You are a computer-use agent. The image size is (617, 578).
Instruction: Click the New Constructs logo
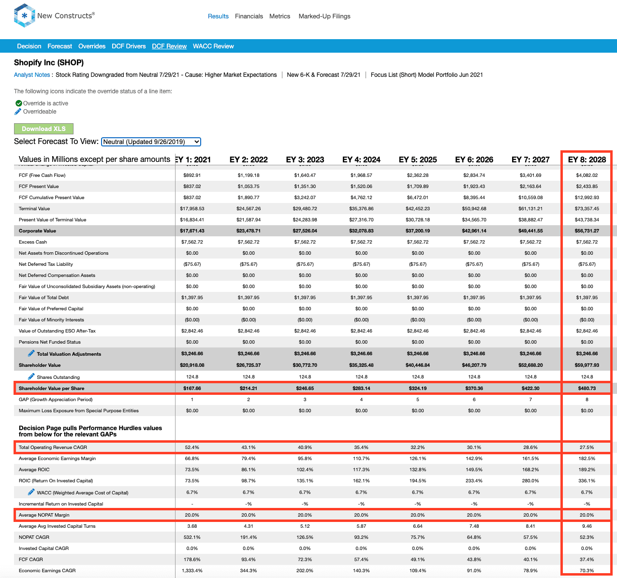click(x=54, y=16)
